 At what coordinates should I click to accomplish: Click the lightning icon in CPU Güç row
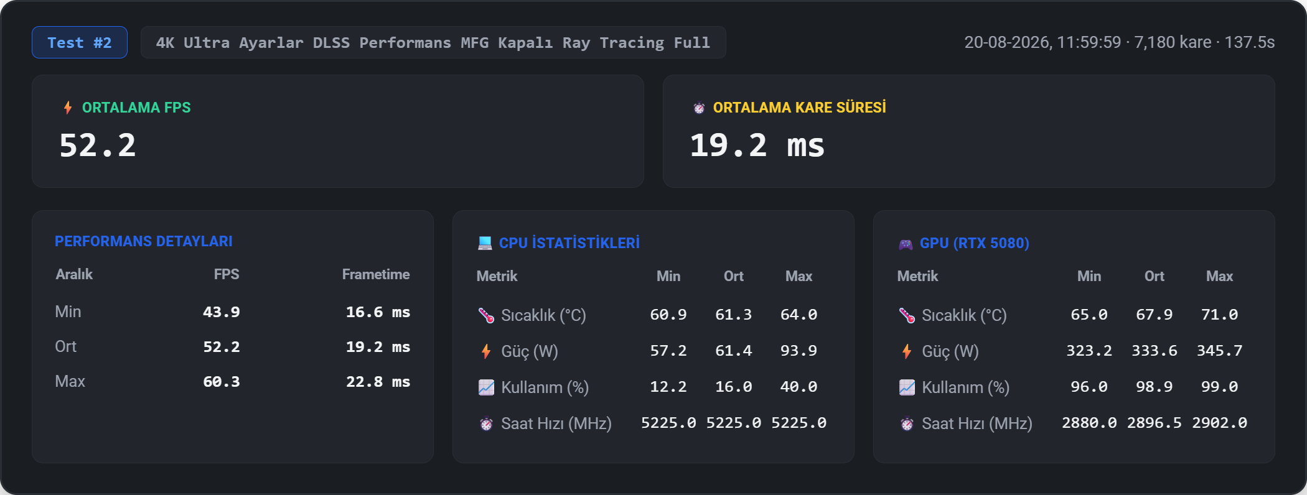click(x=486, y=351)
